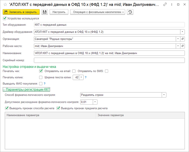Click the Рабочее место field value

point(105,46)
